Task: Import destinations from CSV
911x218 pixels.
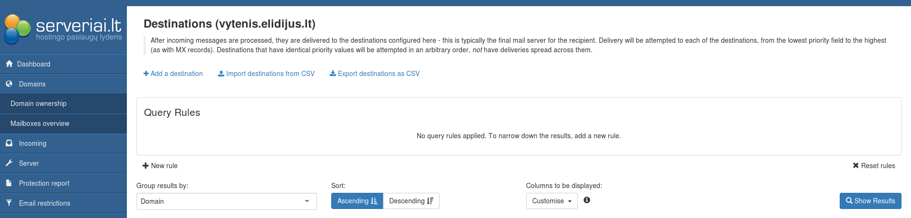Action: point(266,74)
